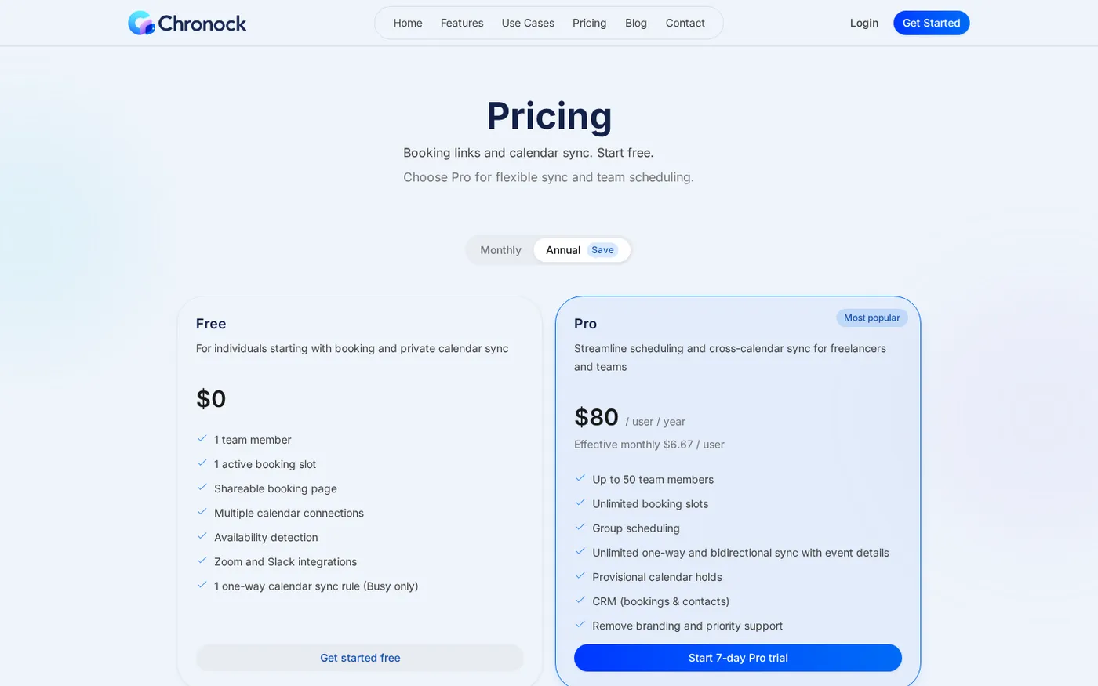Click the Chronock logo icon

click(141, 23)
